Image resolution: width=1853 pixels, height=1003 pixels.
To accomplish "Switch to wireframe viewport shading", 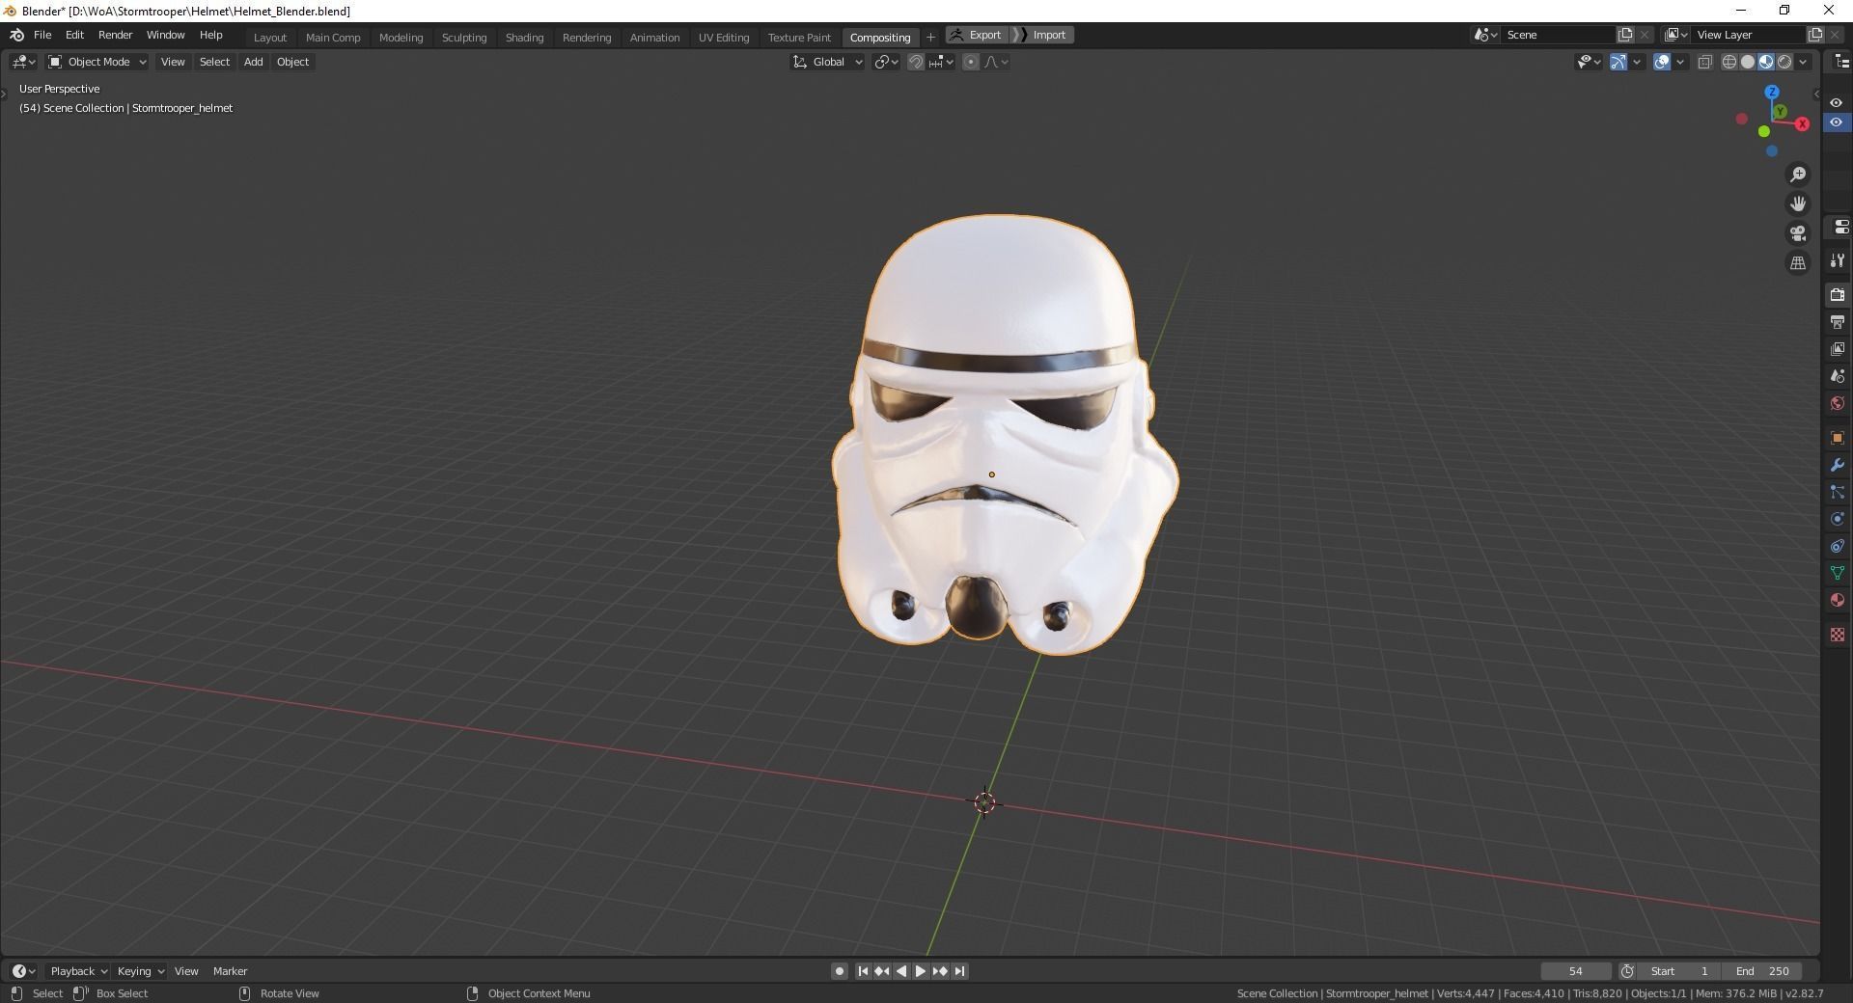I will pos(1729,62).
